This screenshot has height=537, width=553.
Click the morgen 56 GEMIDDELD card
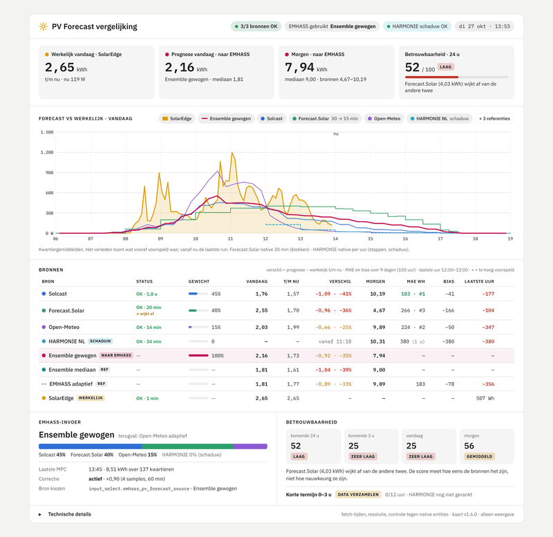[487, 446]
